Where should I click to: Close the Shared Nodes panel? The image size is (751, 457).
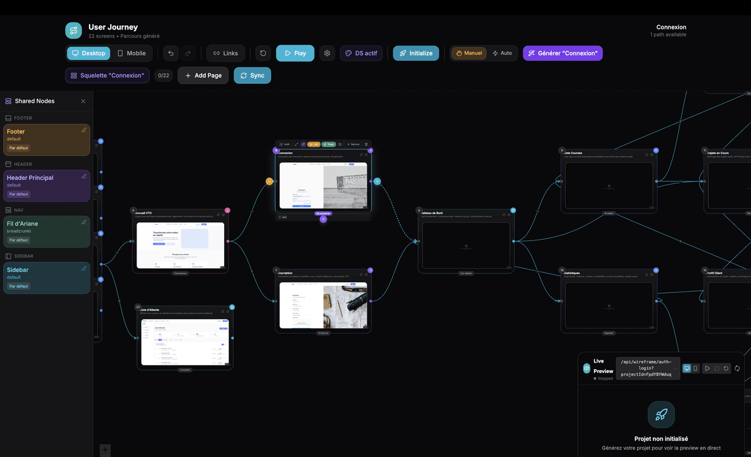click(83, 101)
